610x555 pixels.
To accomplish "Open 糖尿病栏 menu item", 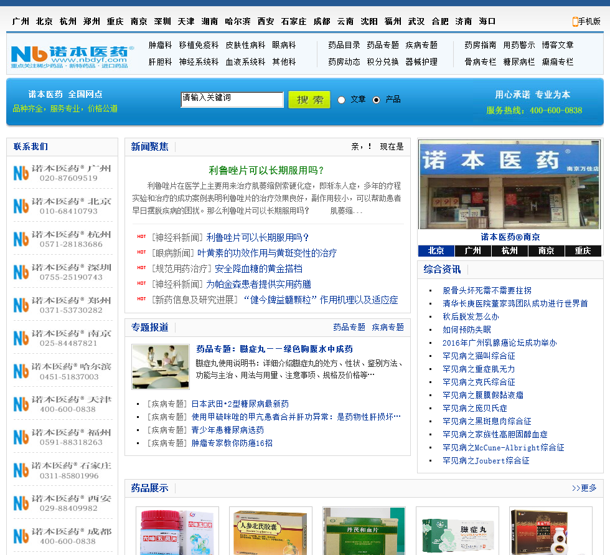I will point(519,62).
